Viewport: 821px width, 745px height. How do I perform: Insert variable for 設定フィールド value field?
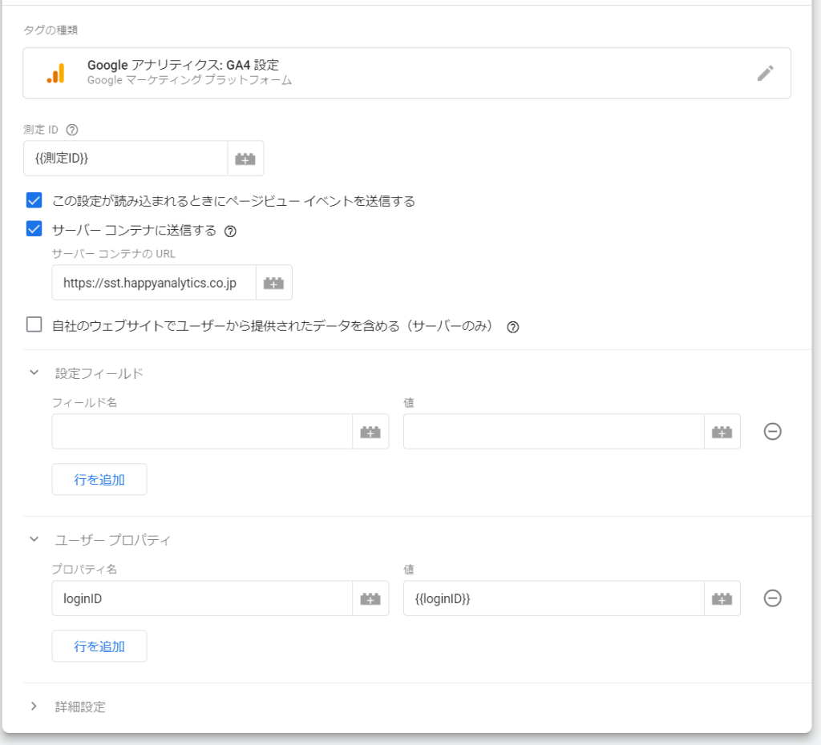(722, 432)
